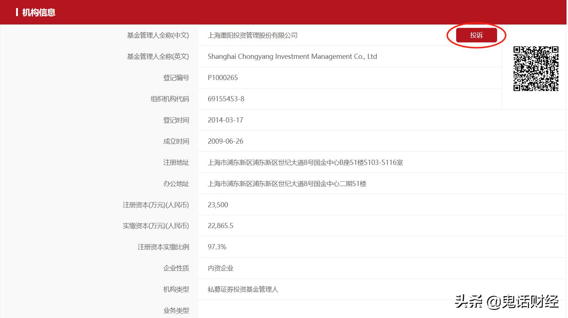Scan the QR code thumbnail image
The width and height of the screenshot is (568, 318).
[536, 68]
